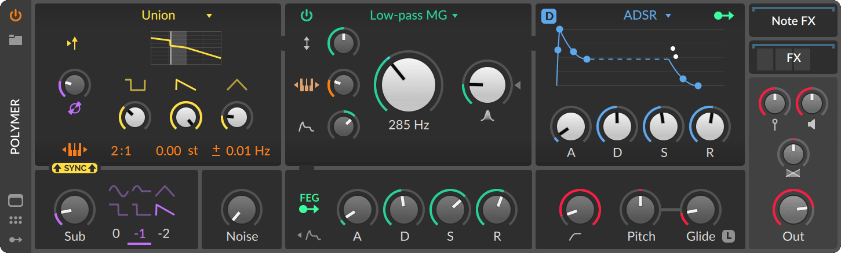Open the Union oscillator type dropdown
This screenshot has width=841, height=253.
209,16
